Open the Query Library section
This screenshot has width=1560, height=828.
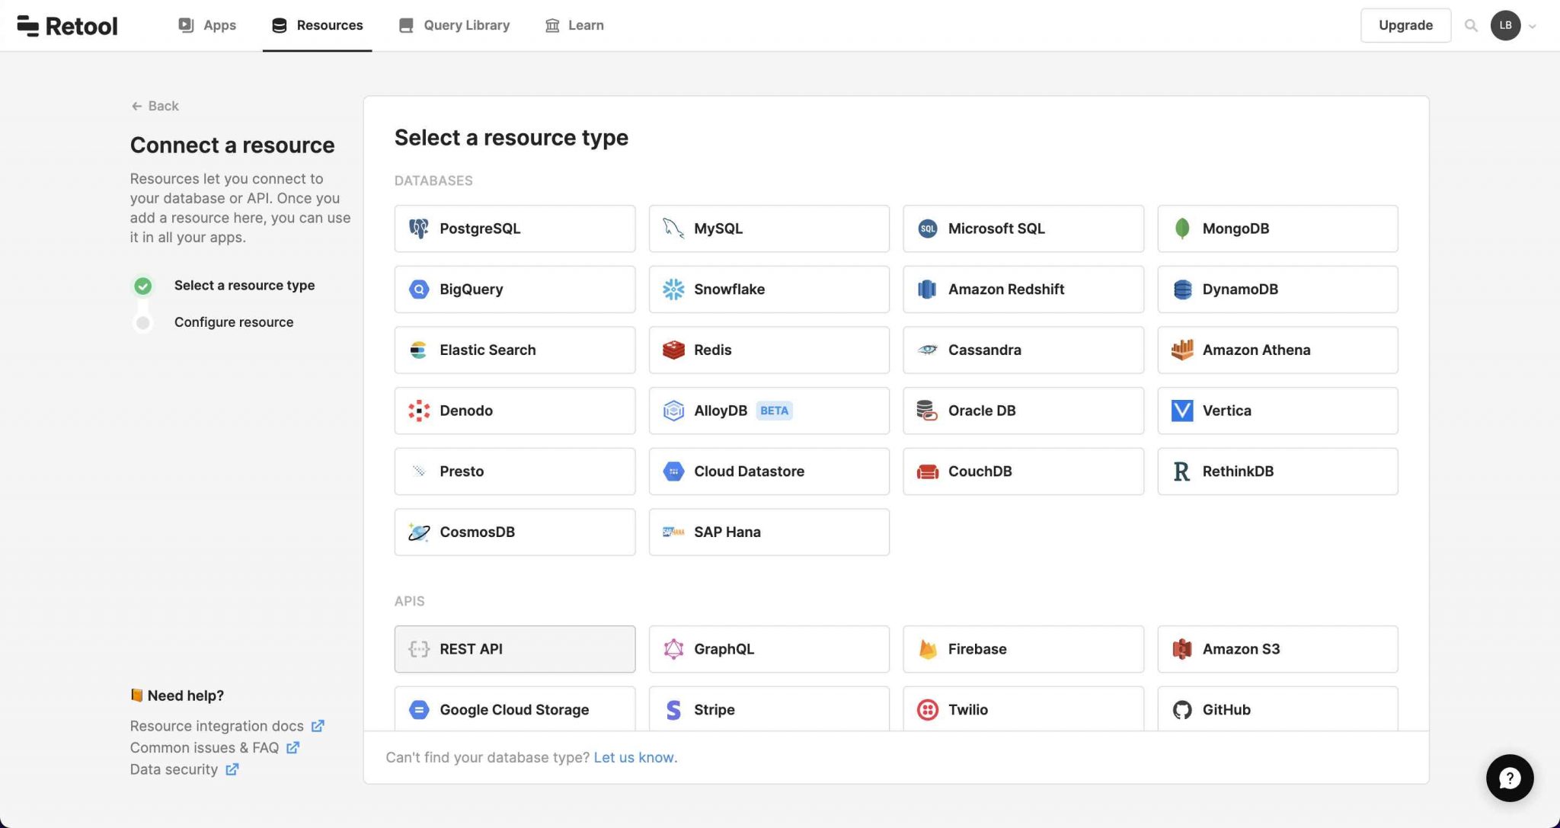pyautogui.click(x=454, y=24)
